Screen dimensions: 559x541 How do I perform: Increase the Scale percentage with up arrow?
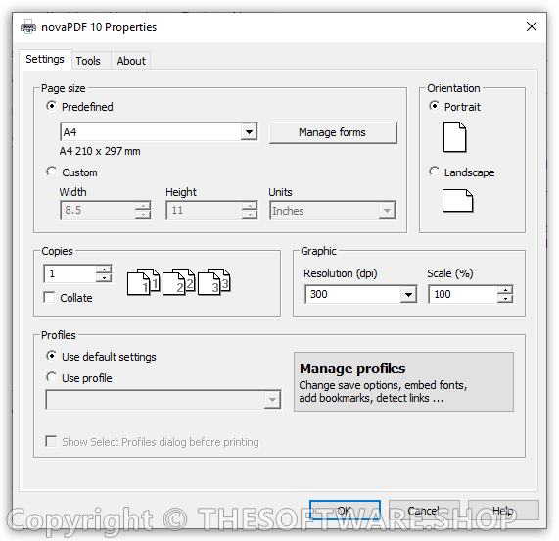pos(505,290)
